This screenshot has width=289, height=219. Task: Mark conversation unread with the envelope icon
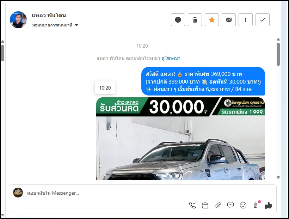click(228, 20)
